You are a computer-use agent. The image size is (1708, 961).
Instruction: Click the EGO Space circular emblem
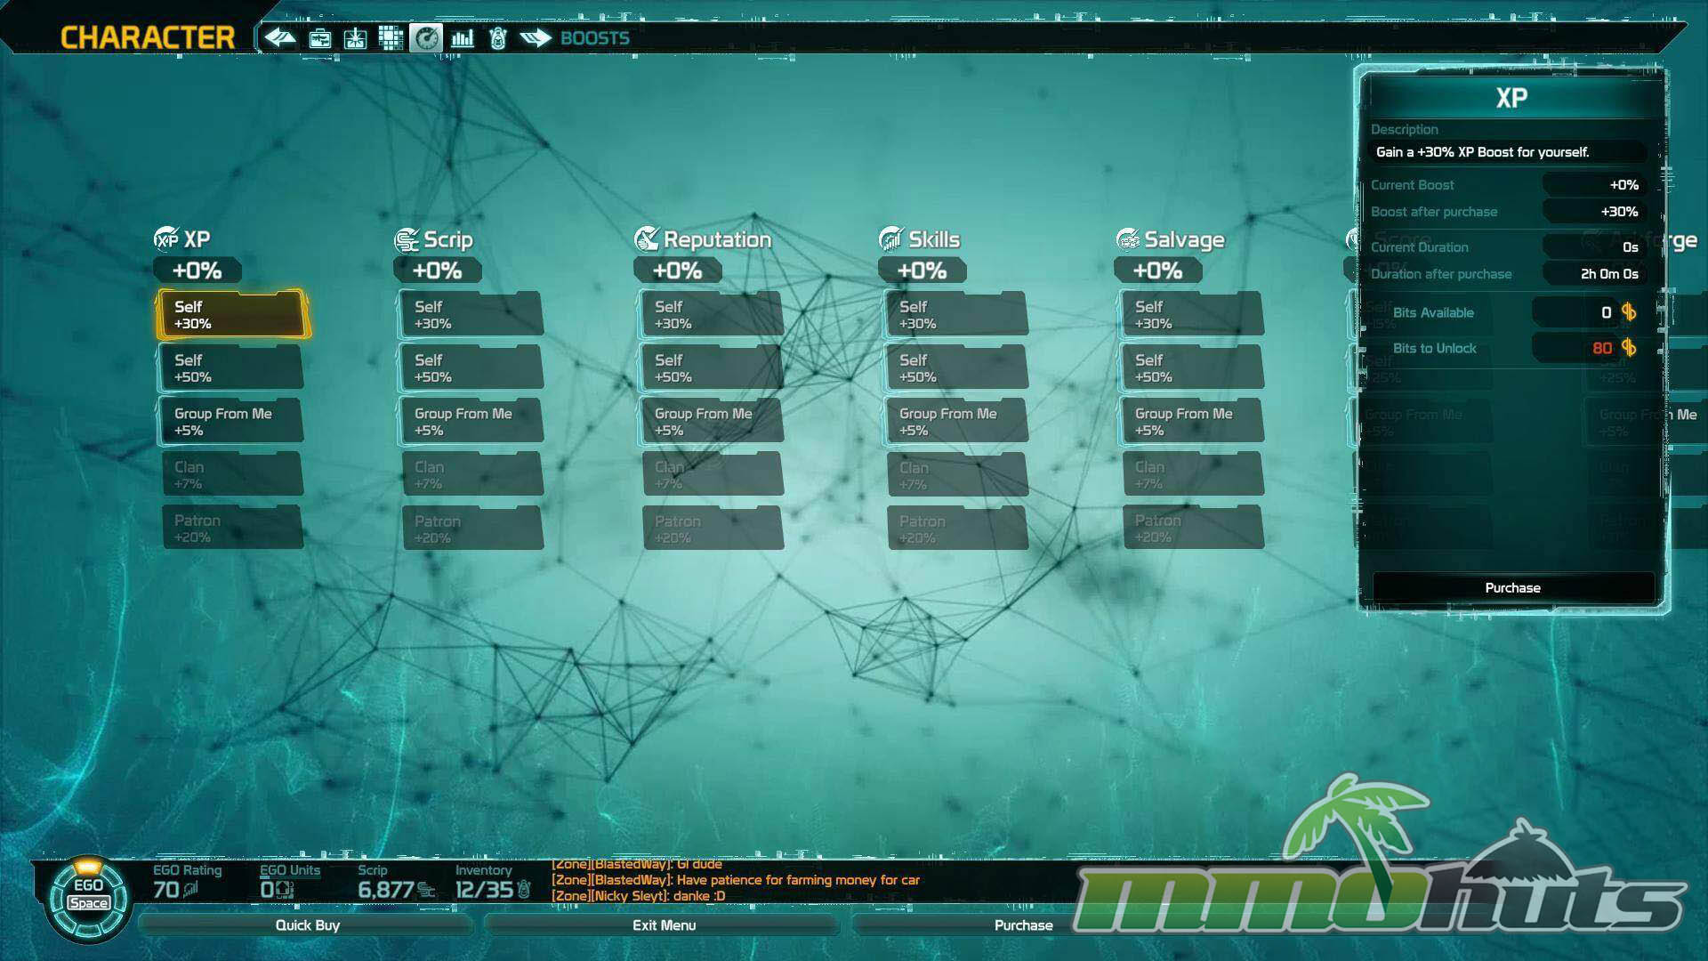pyautogui.click(x=88, y=897)
